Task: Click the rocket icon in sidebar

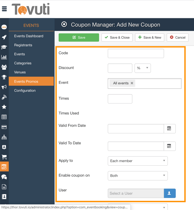Action: [x=4, y=37]
